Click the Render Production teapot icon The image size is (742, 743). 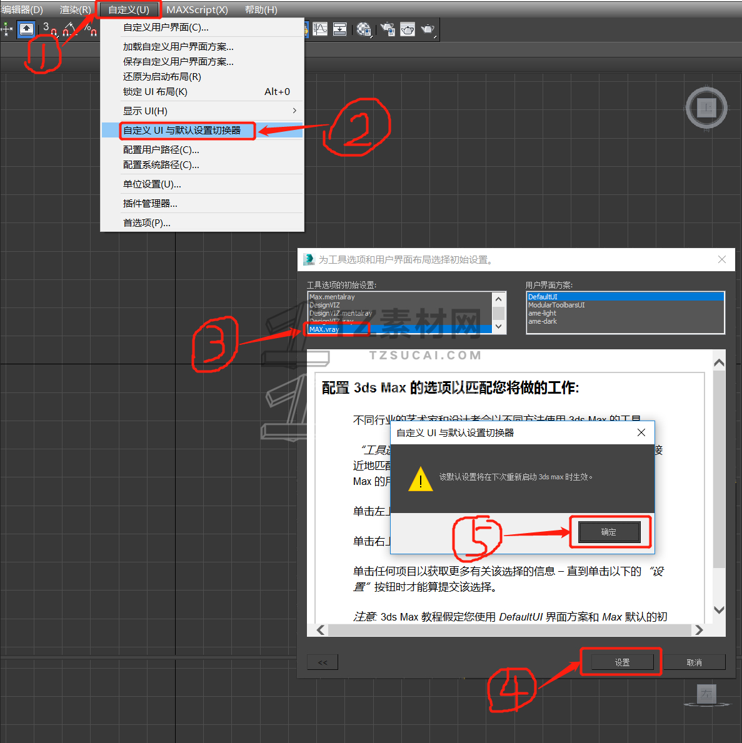428,29
